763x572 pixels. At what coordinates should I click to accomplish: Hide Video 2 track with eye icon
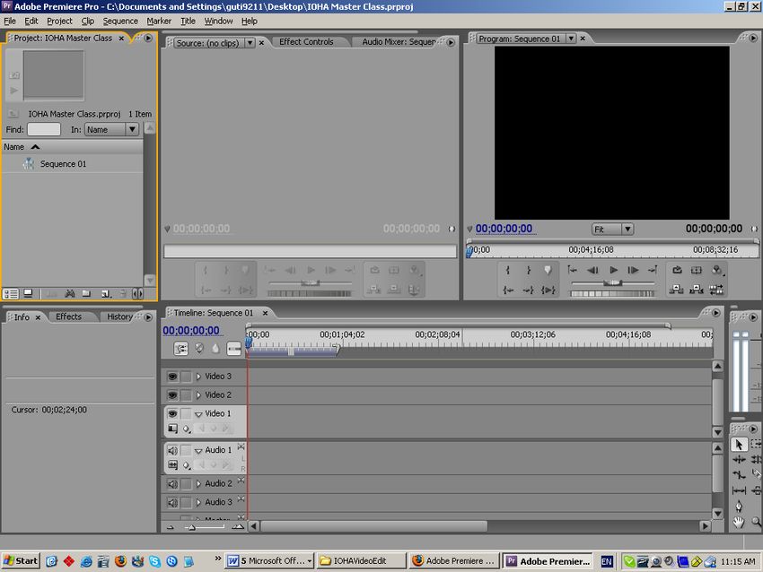(172, 394)
